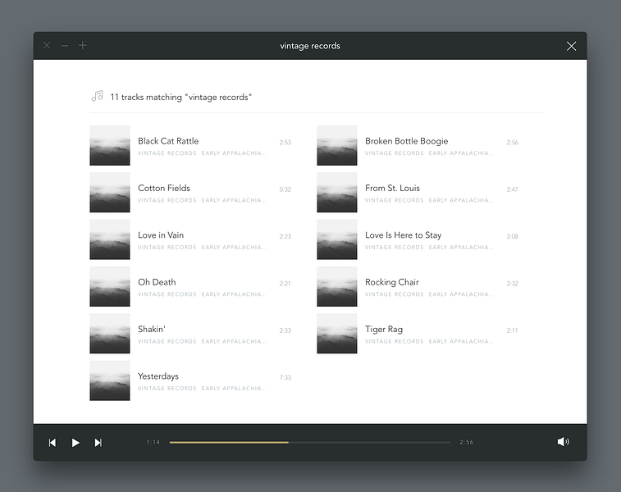Open 'Early Appalachia...' album under From St. Louis

461,200
